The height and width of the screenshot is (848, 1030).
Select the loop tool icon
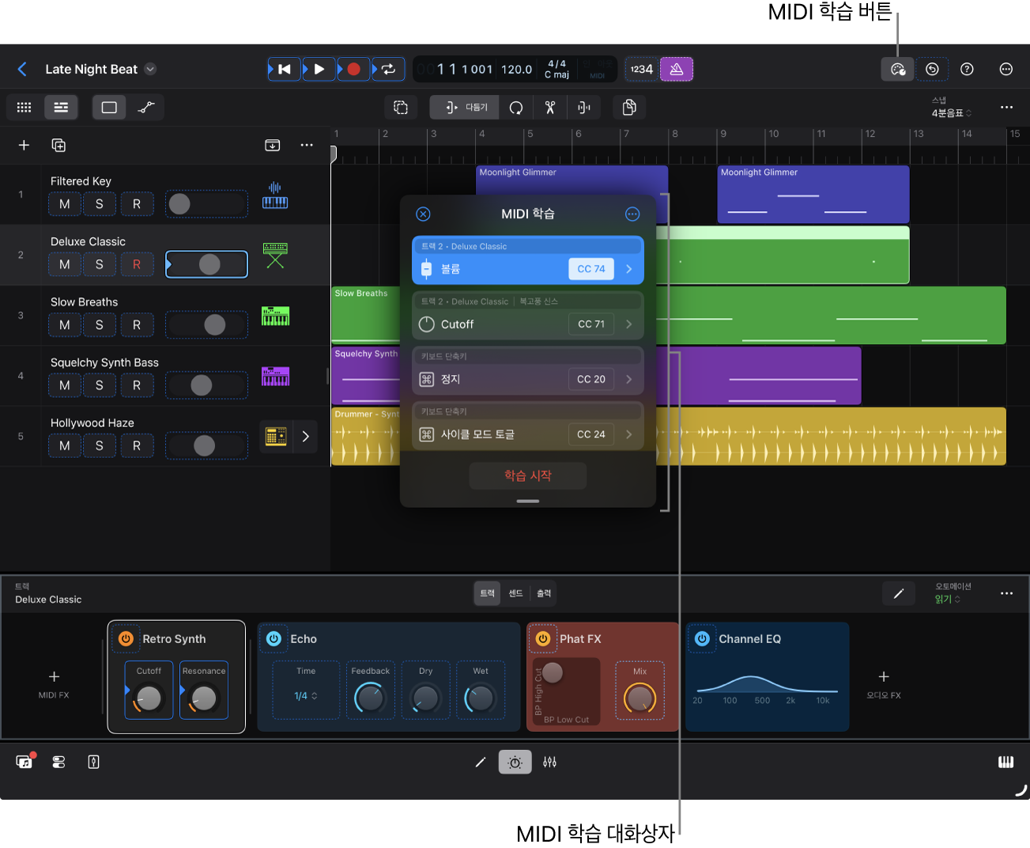pos(515,108)
